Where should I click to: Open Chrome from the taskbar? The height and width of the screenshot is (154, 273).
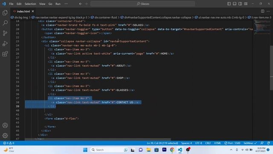[x=172, y=150]
